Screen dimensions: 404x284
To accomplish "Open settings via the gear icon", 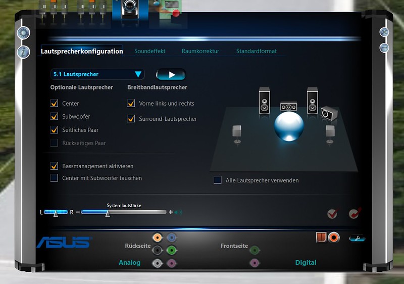I will coord(23,33).
